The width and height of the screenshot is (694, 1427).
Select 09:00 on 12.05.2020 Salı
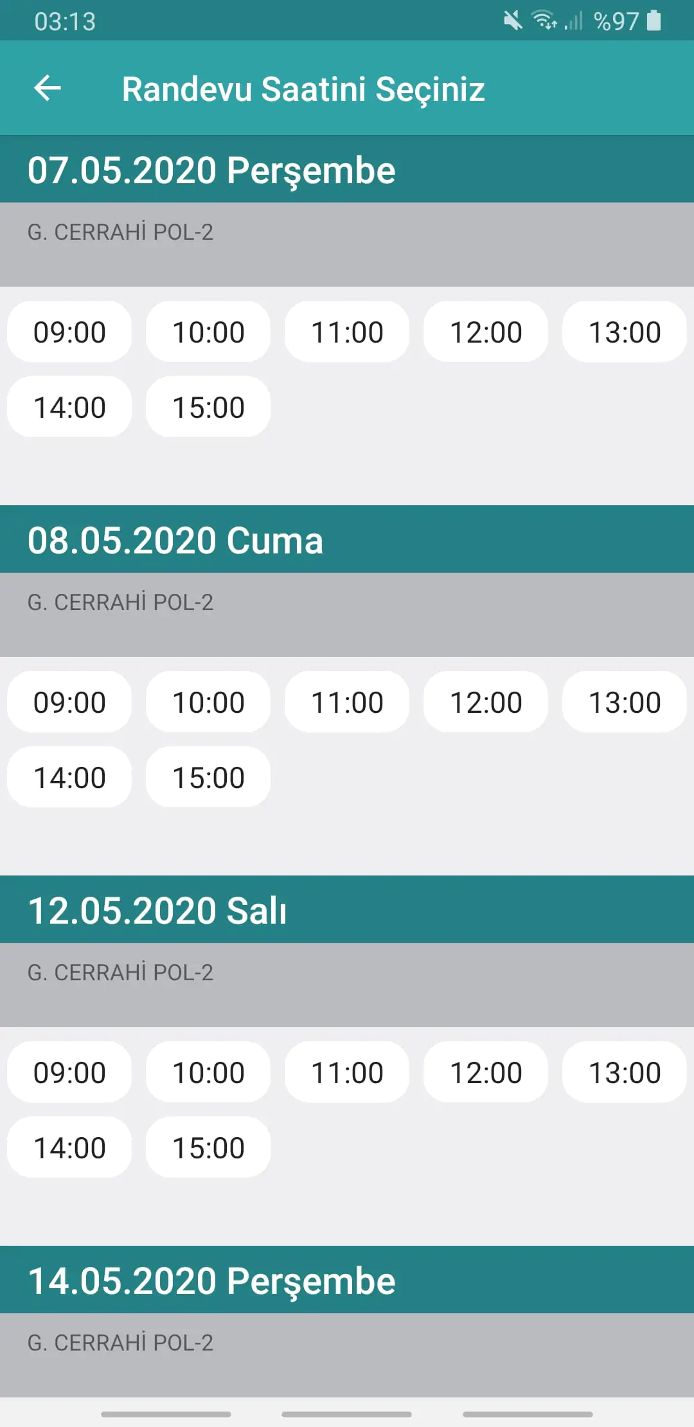pyautogui.click(x=69, y=1073)
